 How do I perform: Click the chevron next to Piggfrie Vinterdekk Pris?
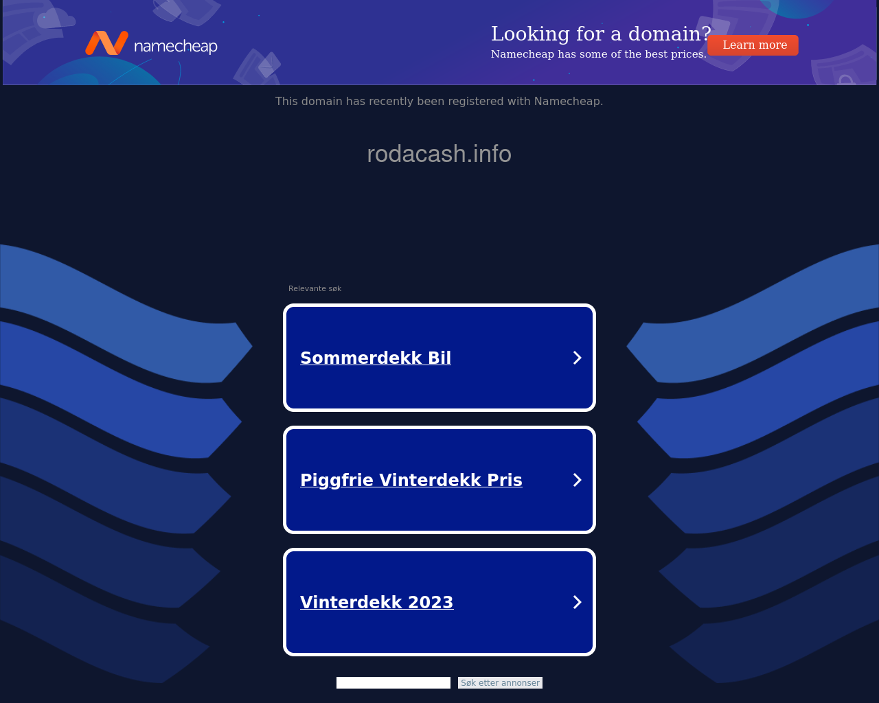(x=578, y=480)
